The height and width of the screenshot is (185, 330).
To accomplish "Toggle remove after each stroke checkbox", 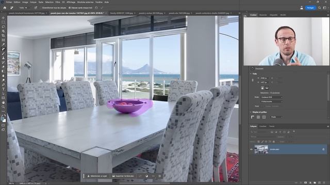I will (70, 8).
